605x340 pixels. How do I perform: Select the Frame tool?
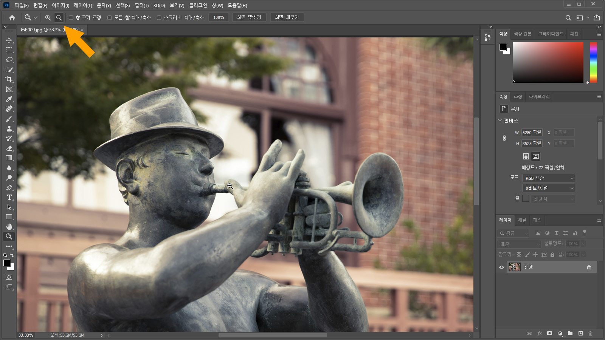(9, 89)
